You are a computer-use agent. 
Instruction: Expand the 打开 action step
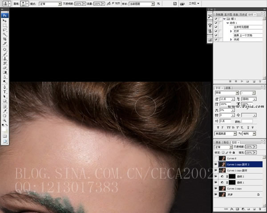coord(231,31)
